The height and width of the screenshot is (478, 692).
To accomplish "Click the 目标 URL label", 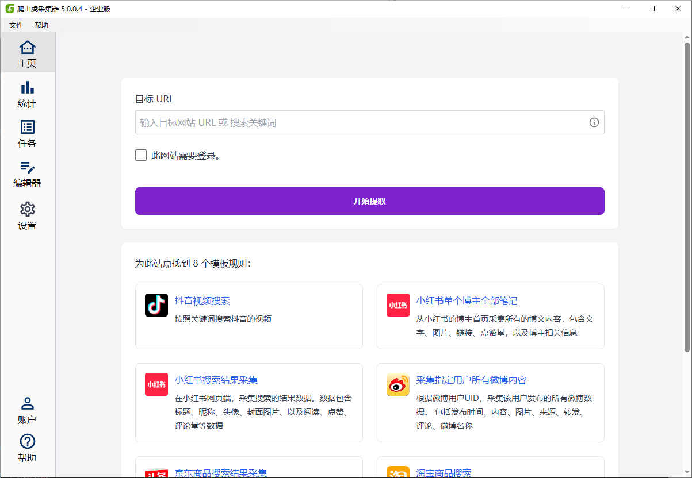I will [x=154, y=99].
